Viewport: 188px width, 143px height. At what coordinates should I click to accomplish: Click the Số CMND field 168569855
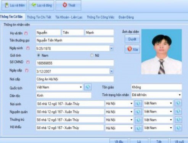[x=75, y=63]
